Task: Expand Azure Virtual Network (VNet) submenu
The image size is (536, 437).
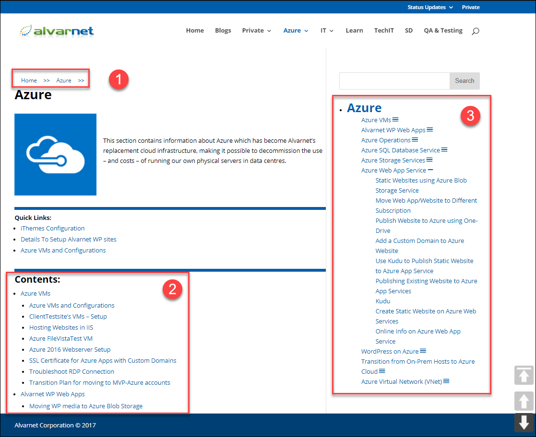Action: click(x=446, y=381)
